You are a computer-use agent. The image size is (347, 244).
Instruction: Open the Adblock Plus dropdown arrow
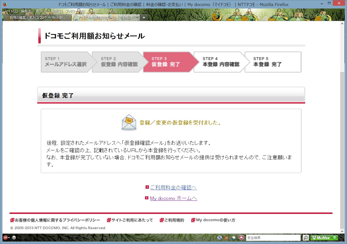pos(9,238)
